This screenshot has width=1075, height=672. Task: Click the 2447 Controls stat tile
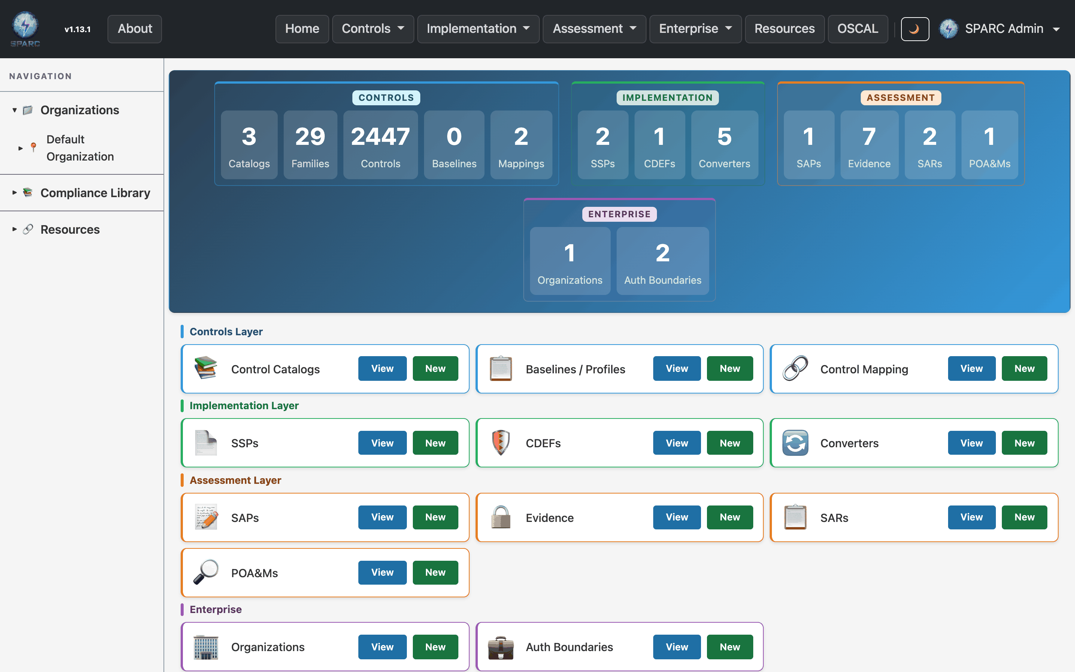click(381, 145)
